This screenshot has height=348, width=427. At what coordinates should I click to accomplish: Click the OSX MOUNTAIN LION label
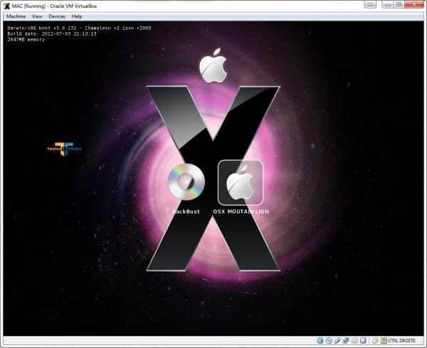pos(241,212)
